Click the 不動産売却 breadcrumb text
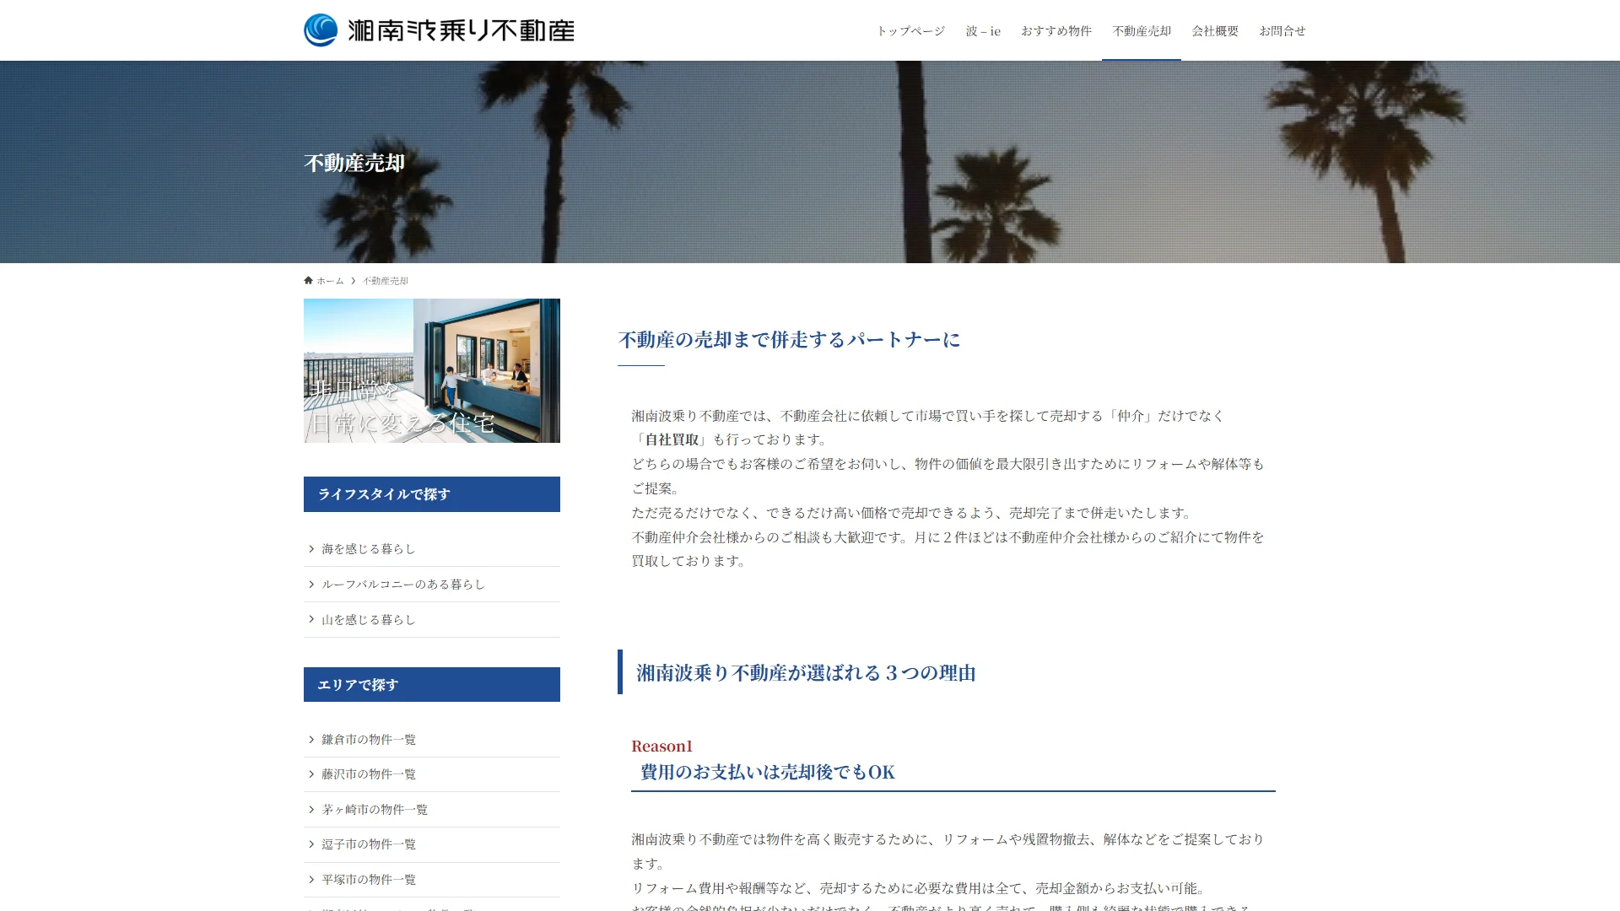 click(x=386, y=281)
